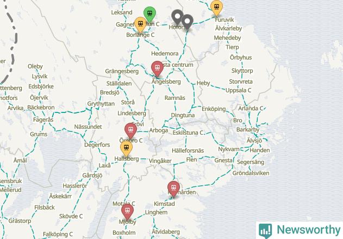Viewport: 343px width, 239px height.
Task: Open the Newsworthy logo link
Action: pos(300,230)
